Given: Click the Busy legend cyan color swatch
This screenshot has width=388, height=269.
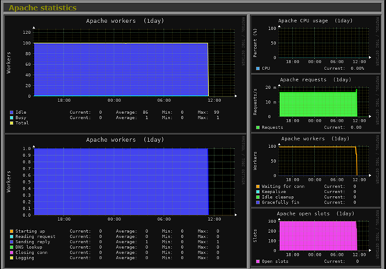Looking at the screenshot, I should [12, 118].
